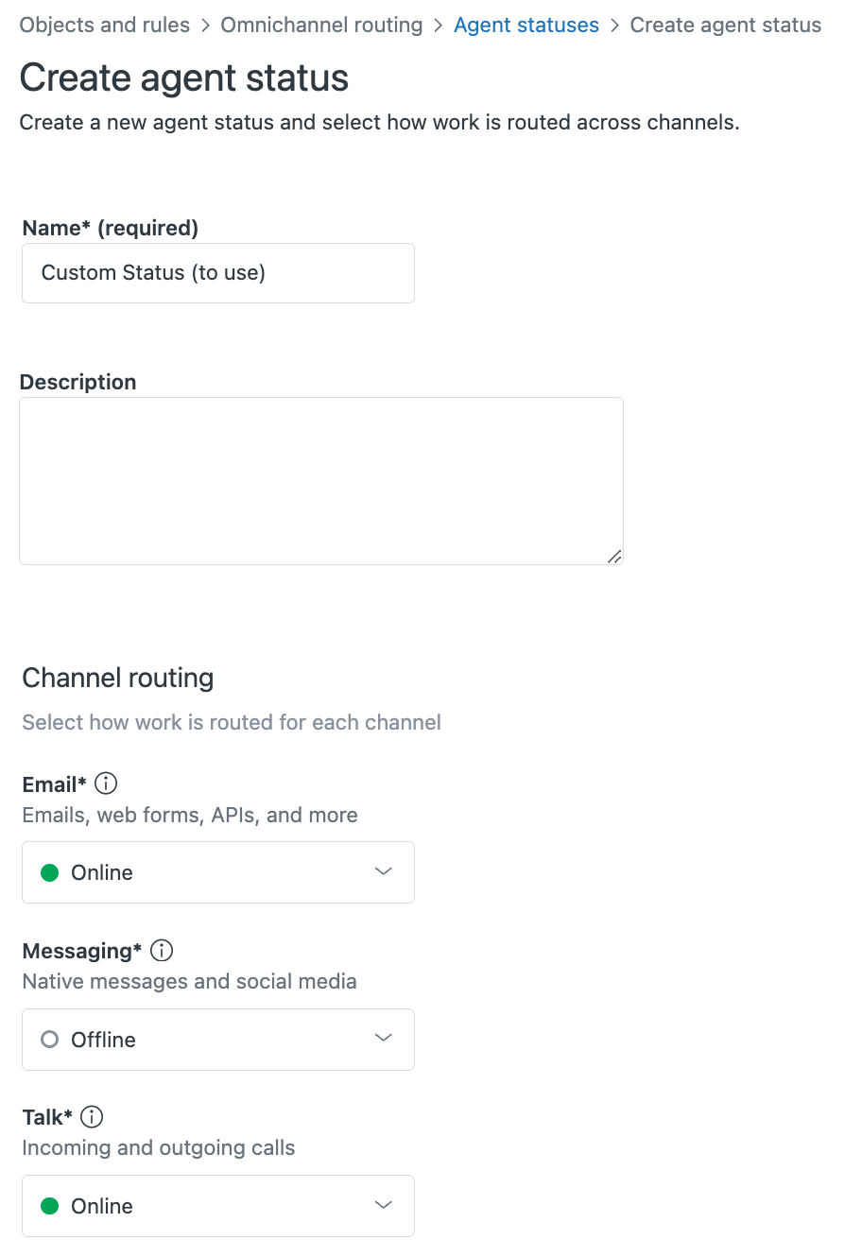The width and height of the screenshot is (845, 1257).
Task: Click the Name (required) field label
Action: [x=110, y=228]
